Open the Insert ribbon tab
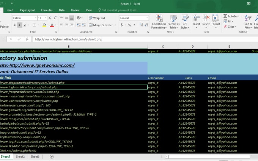This screenshot has width=258, height=161. [10, 10]
